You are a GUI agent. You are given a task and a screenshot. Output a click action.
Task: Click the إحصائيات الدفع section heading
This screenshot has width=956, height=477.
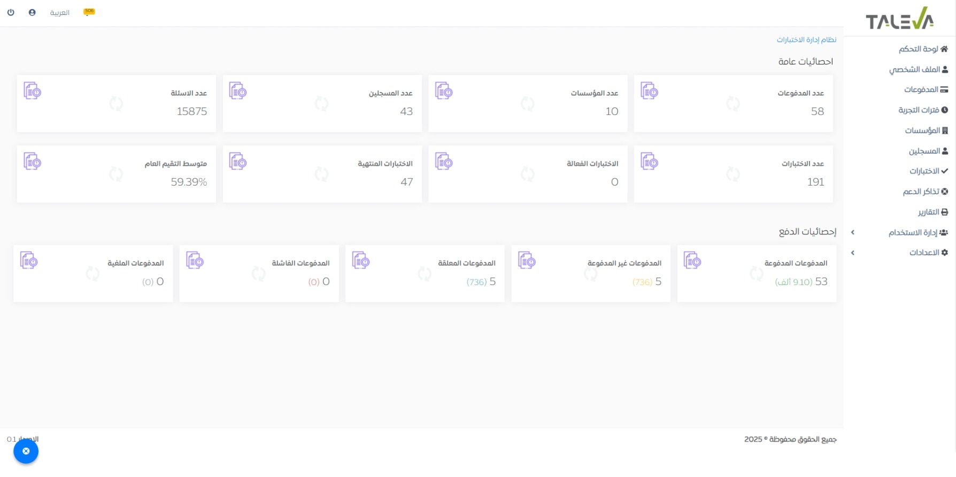coord(807,232)
